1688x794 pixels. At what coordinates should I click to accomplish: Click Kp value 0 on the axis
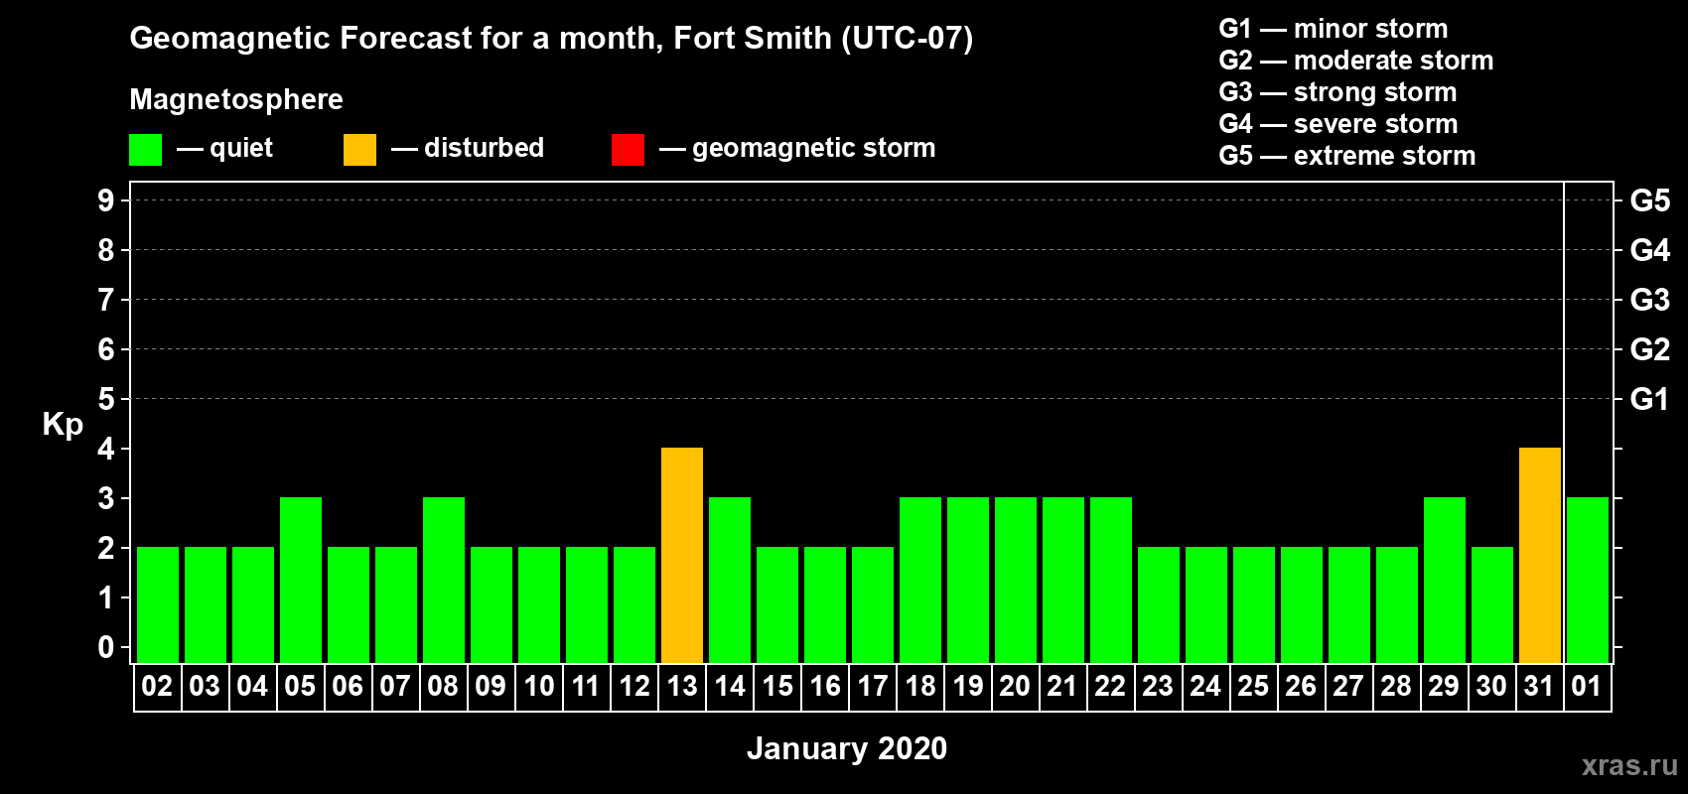coord(106,647)
